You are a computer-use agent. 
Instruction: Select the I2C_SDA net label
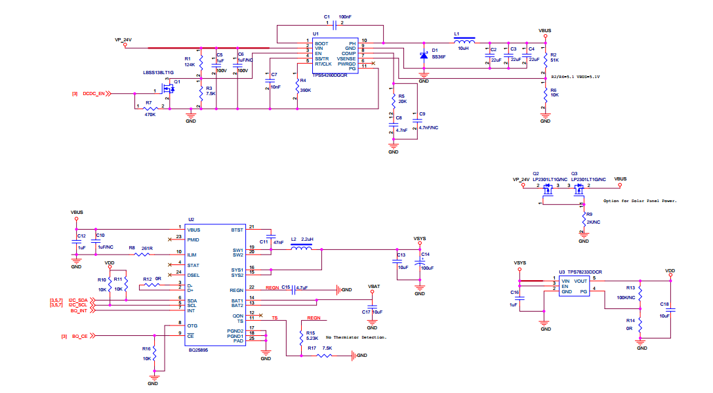pos(78,300)
